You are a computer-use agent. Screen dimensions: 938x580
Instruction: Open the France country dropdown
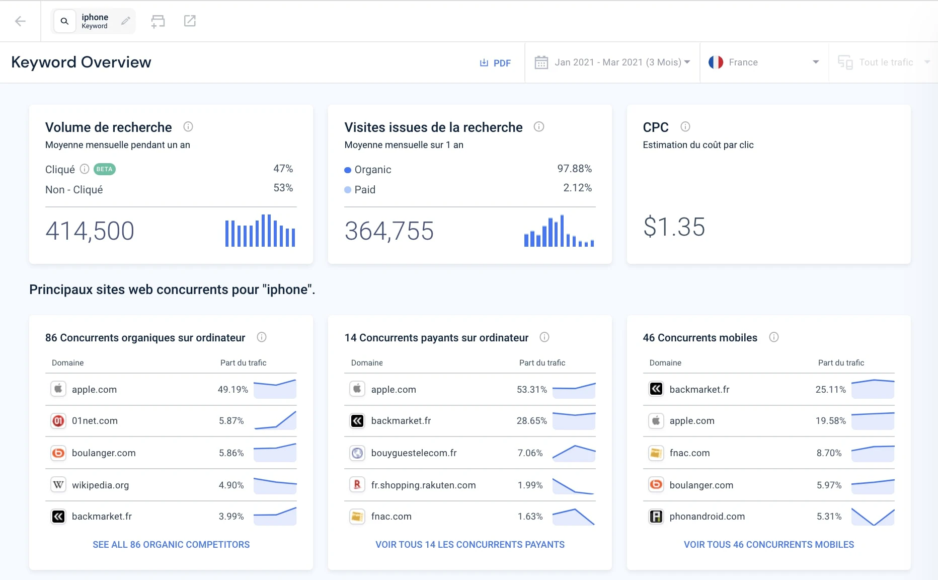pyautogui.click(x=764, y=62)
